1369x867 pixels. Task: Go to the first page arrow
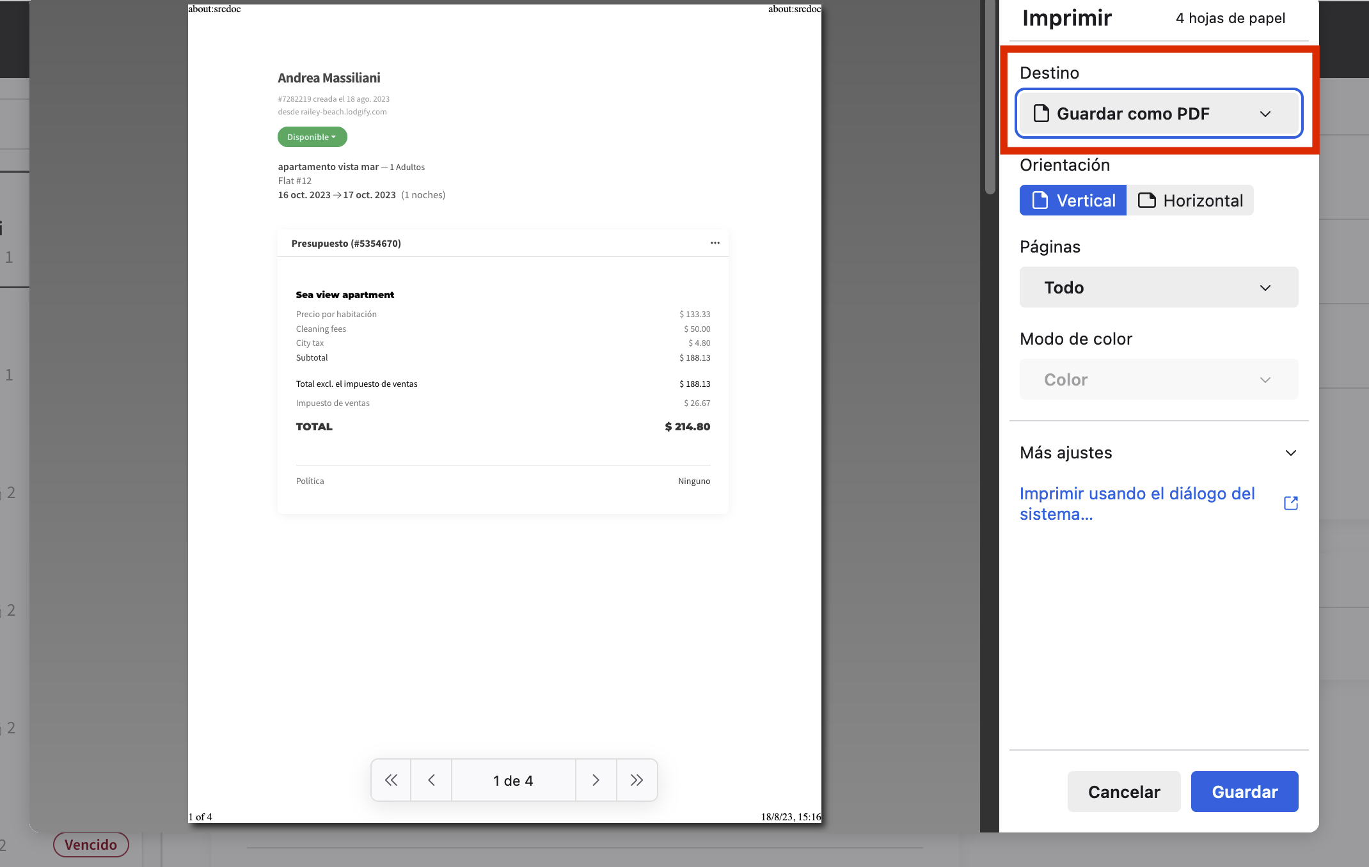(391, 780)
